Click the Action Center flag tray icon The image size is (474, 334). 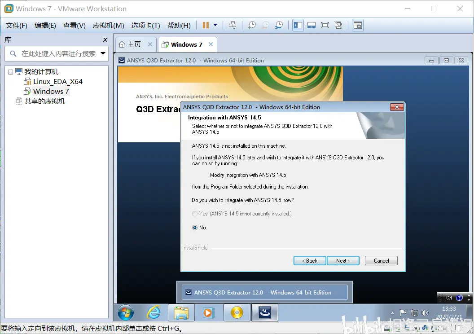(403, 313)
